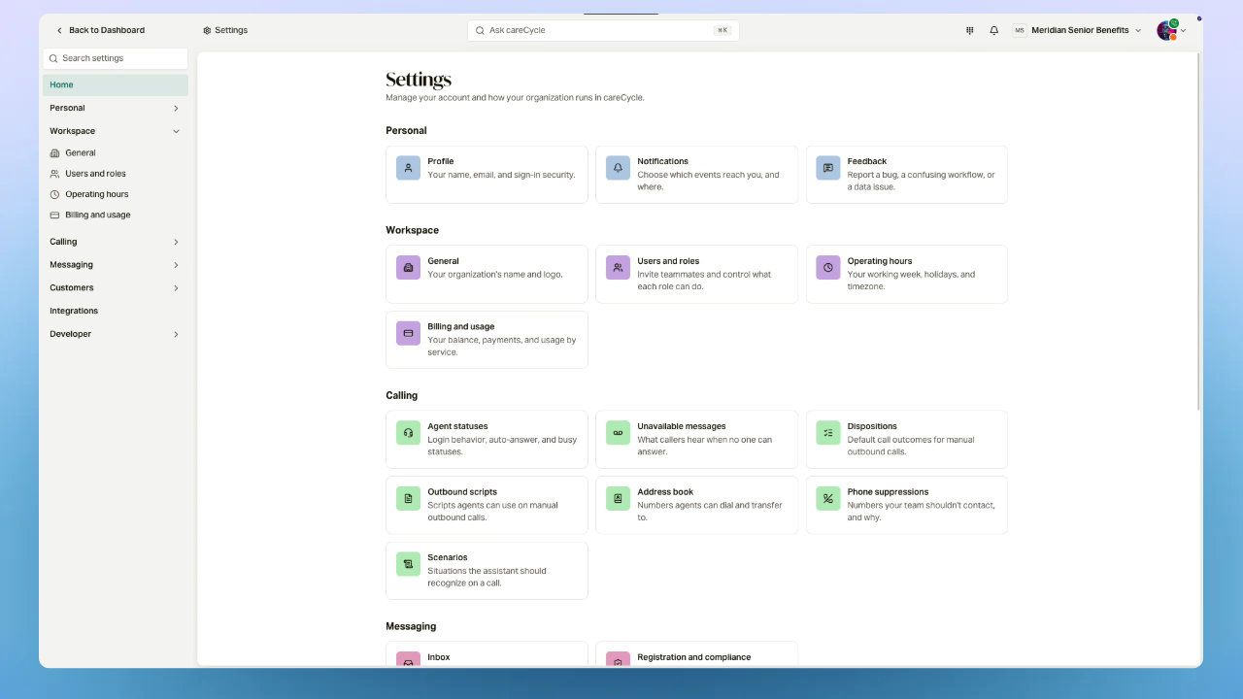Open the Outbound scripts card title
The width and height of the screenshot is (1243, 699).
coord(462,492)
